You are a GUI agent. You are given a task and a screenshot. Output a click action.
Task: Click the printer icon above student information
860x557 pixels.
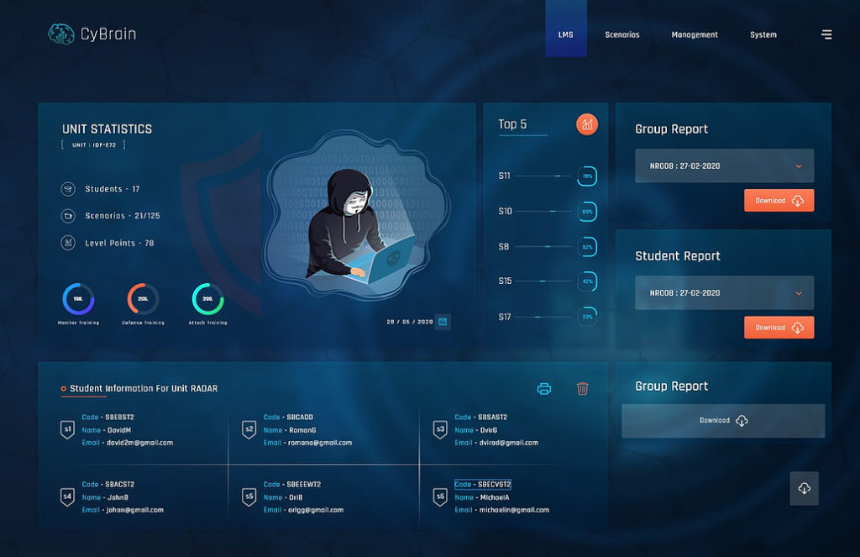(x=544, y=389)
